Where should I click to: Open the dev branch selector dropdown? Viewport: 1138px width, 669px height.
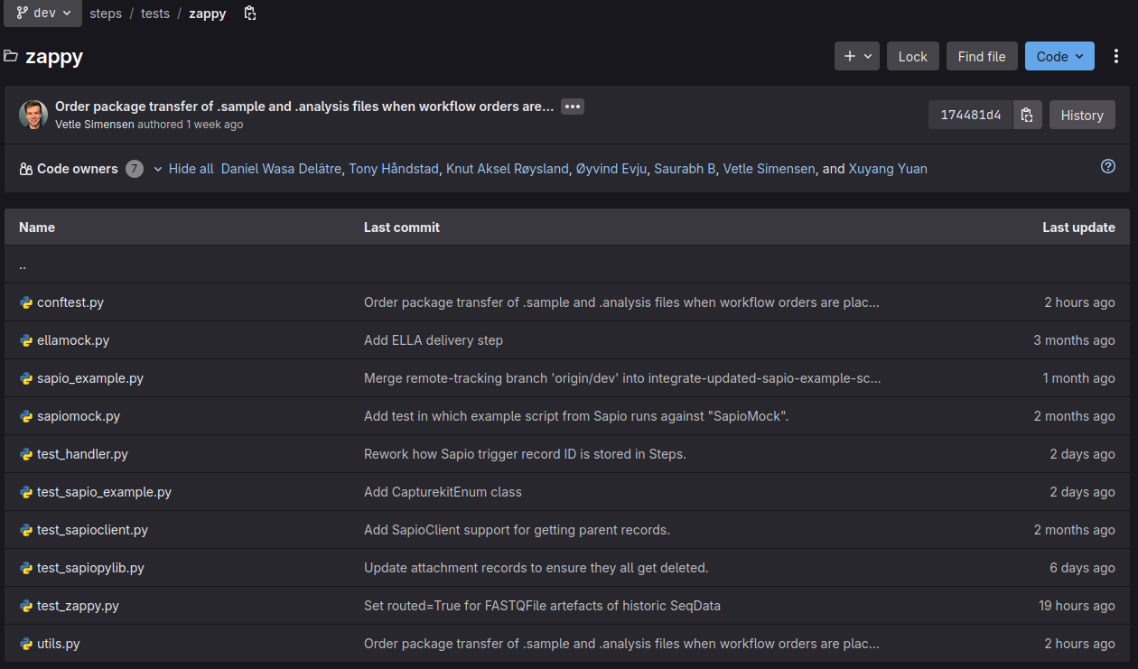click(x=43, y=14)
